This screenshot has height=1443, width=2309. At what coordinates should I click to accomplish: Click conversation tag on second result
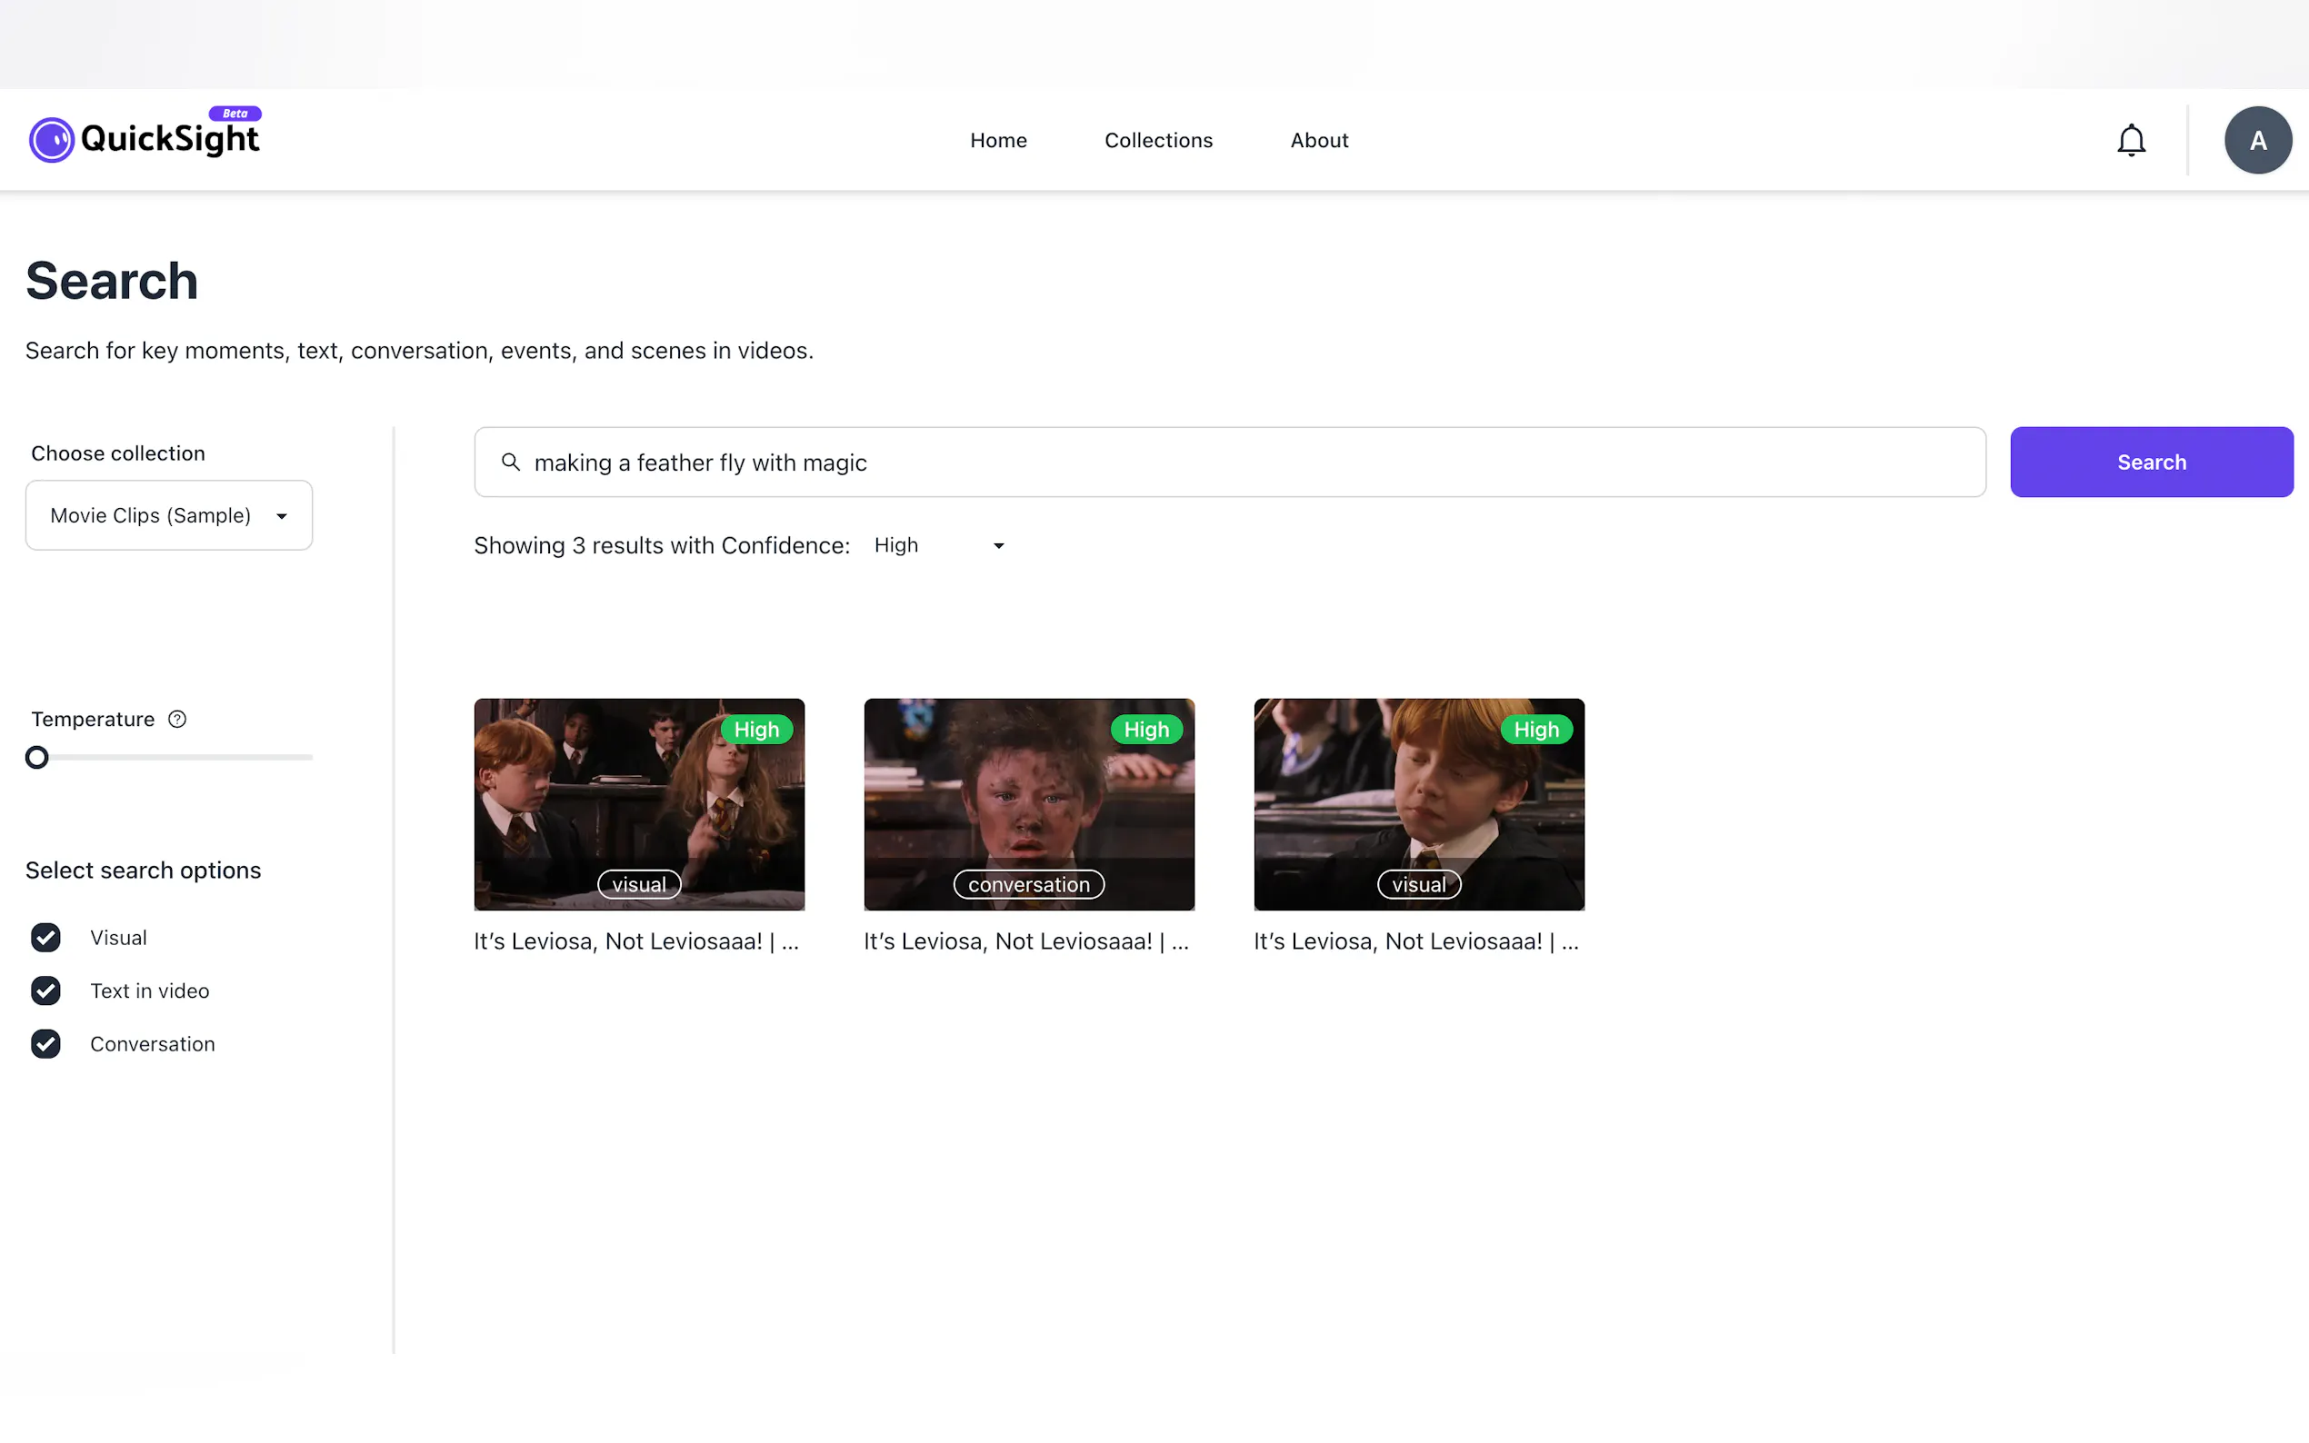[1028, 885]
